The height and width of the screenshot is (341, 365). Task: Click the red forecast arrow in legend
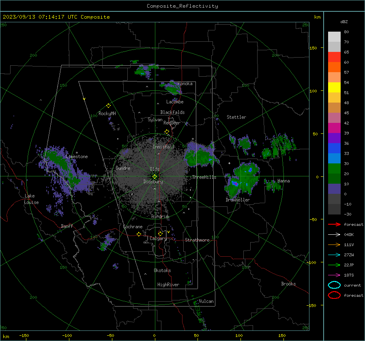[x=334, y=224]
